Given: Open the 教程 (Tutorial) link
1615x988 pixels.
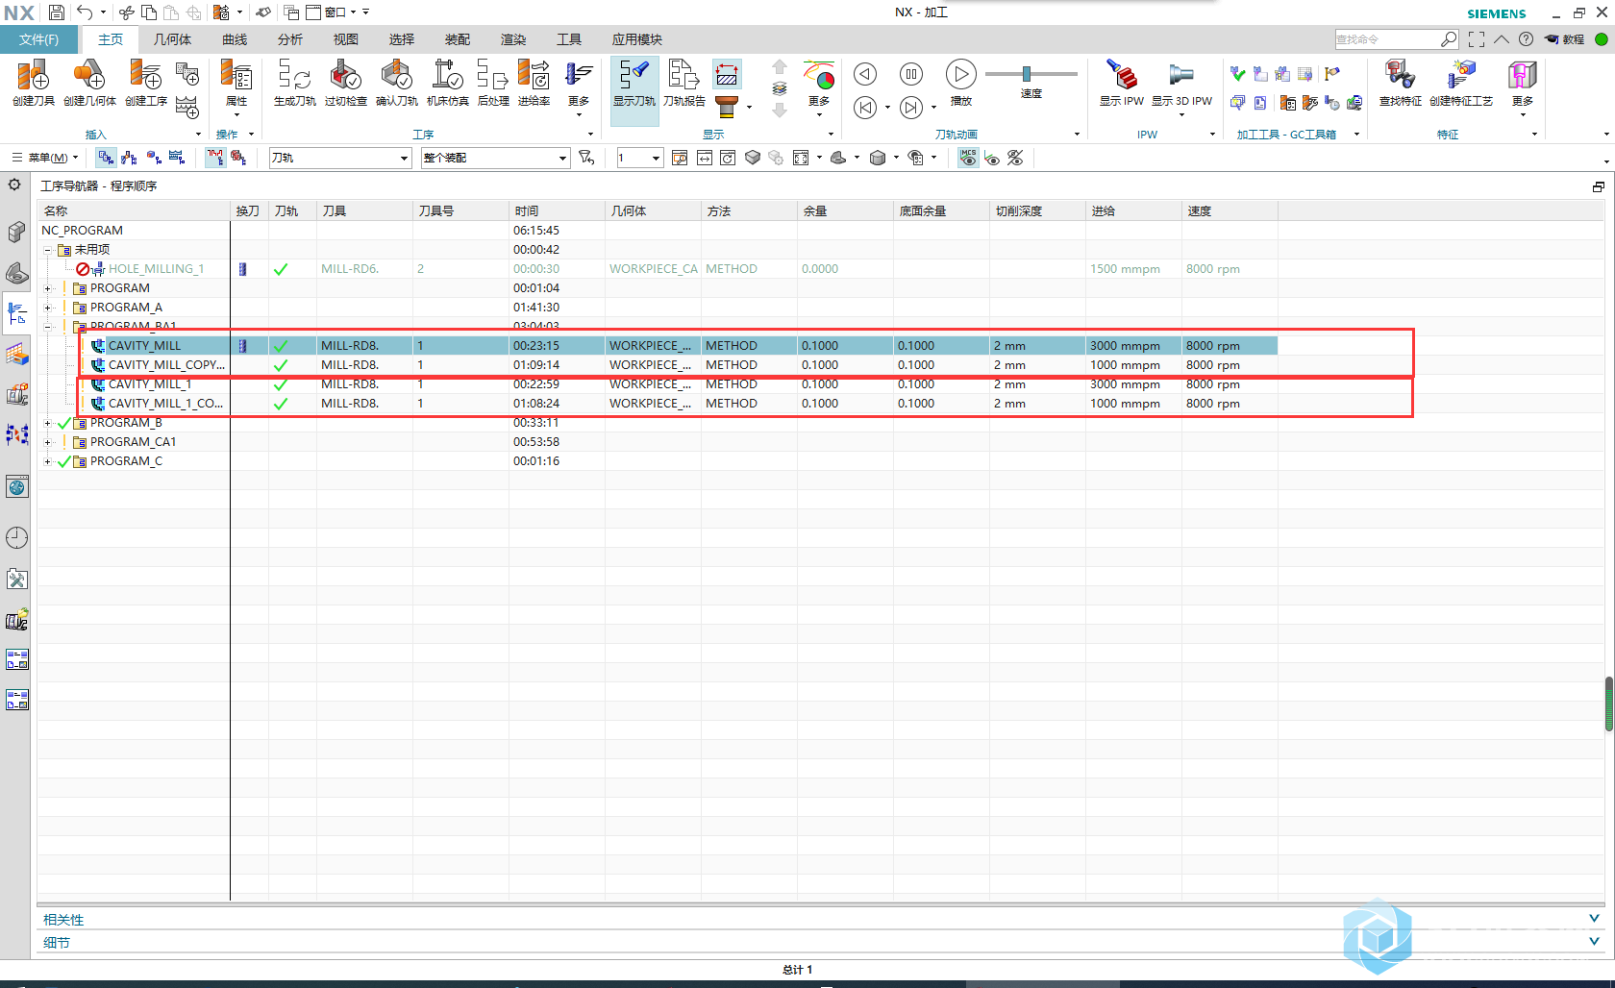Looking at the screenshot, I should click(1565, 39).
